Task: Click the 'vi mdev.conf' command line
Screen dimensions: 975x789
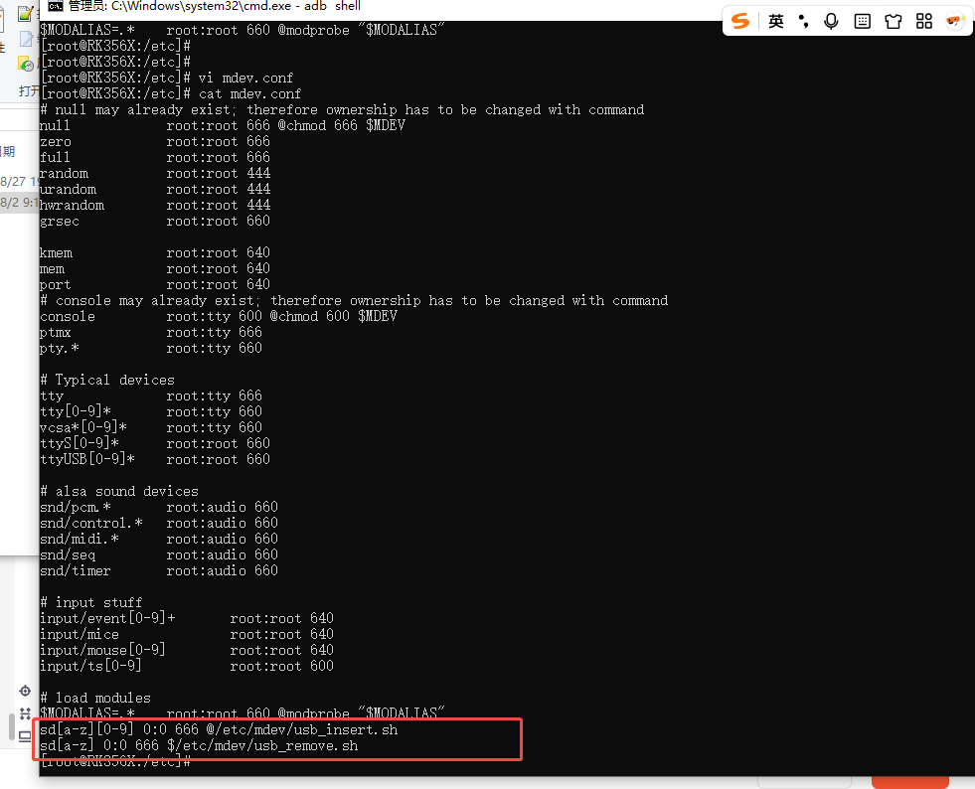Action: coord(167,78)
